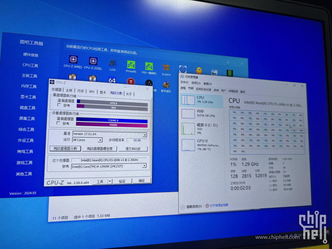Open the red octagon T icon
This screenshot has width=332, height=249.
point(131,82)
